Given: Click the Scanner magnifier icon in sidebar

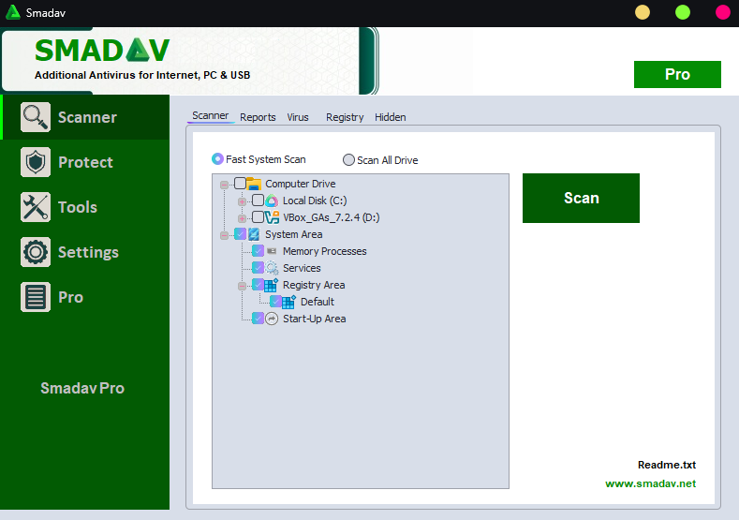Looking at the screenshot, I should coord(36,117).
